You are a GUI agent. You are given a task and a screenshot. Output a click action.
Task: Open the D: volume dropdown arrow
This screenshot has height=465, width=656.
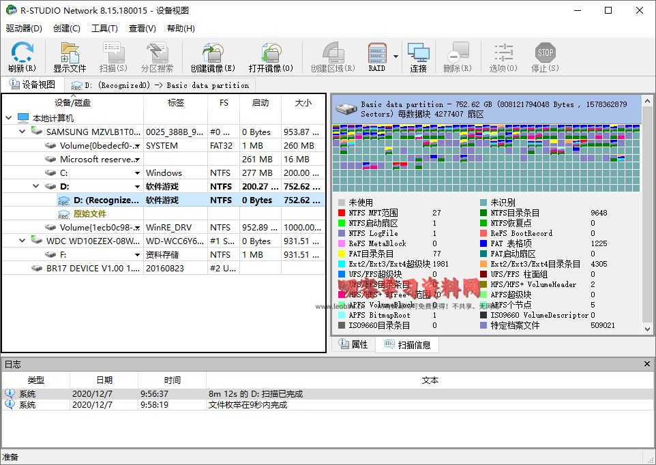(137, 187)
